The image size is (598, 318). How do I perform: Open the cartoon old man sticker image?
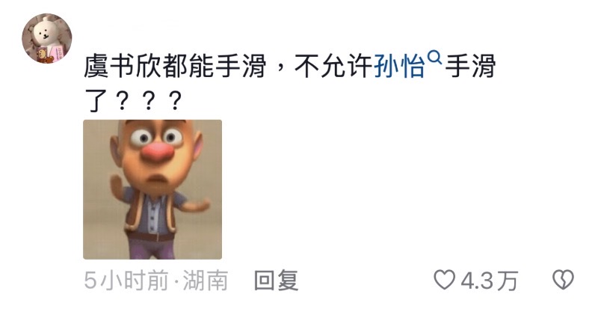[x=152, y=189]
